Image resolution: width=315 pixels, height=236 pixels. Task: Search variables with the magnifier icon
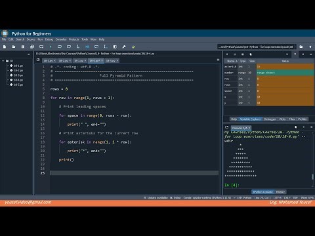pos(287,54)
